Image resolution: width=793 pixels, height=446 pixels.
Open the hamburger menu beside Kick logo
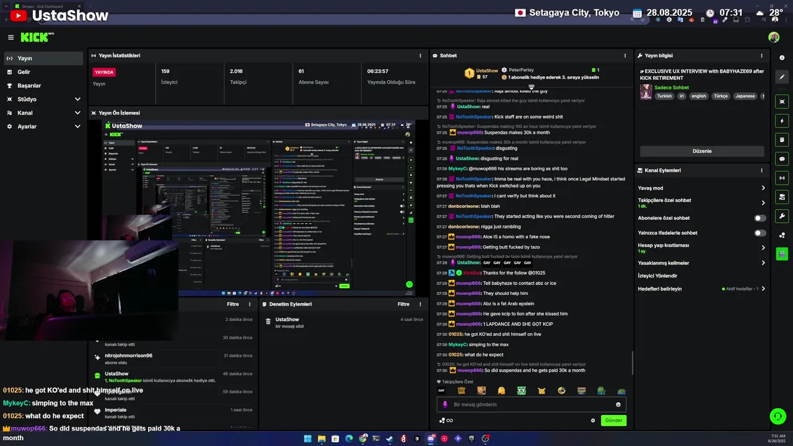click(11, 37)
